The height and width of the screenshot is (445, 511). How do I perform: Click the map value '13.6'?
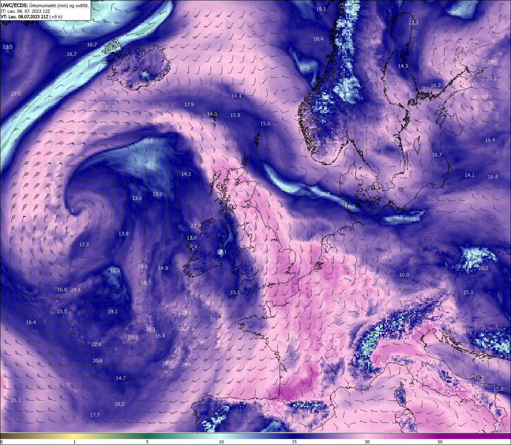[x=137, y=198]
